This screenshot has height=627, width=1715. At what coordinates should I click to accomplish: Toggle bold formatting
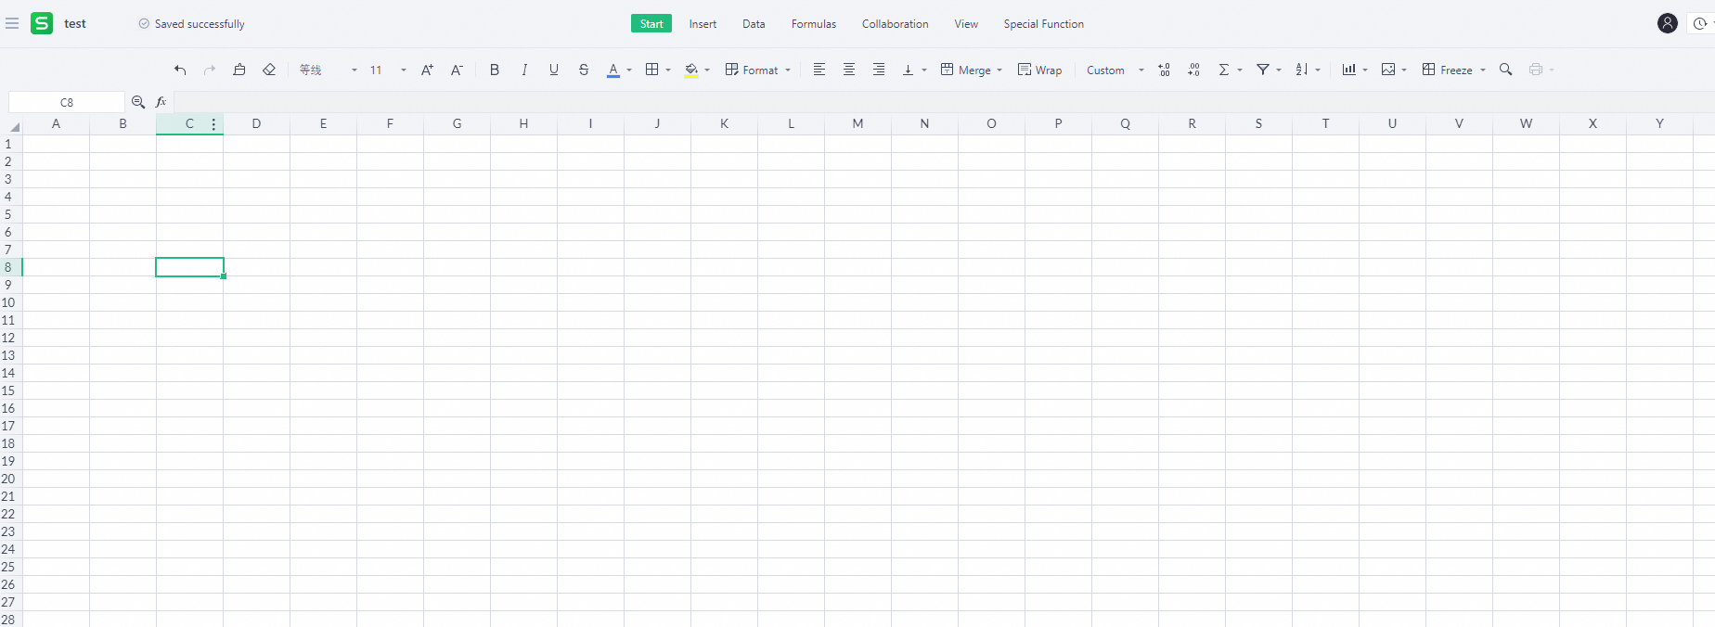pos(495,70)
